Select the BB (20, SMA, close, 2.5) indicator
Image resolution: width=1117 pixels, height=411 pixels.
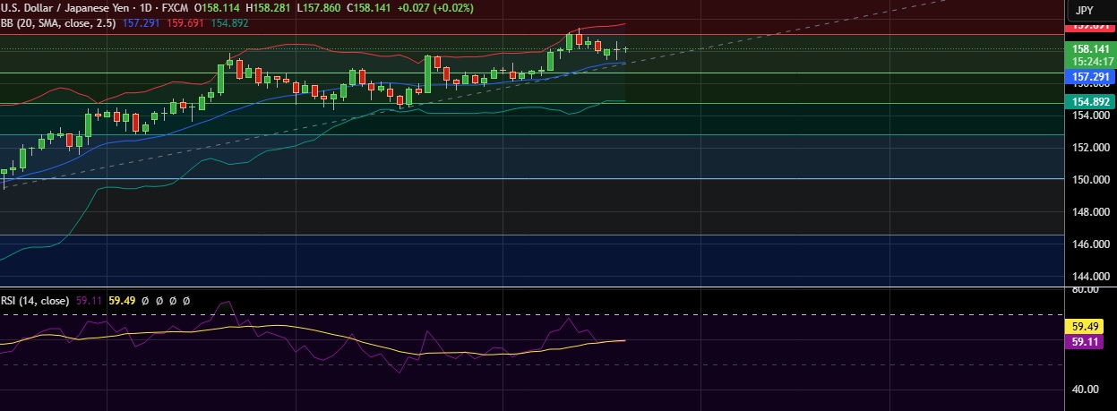click(58, 23)
